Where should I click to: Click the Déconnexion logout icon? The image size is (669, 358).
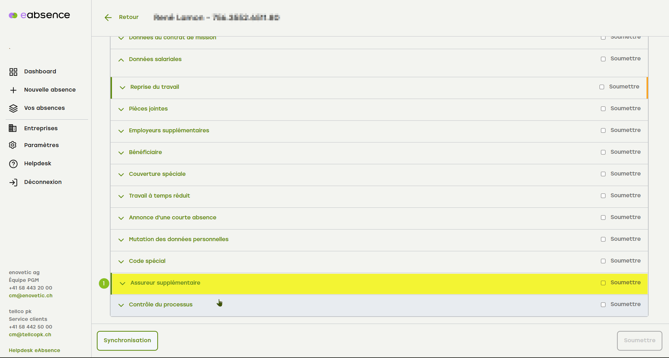(13, 183)
